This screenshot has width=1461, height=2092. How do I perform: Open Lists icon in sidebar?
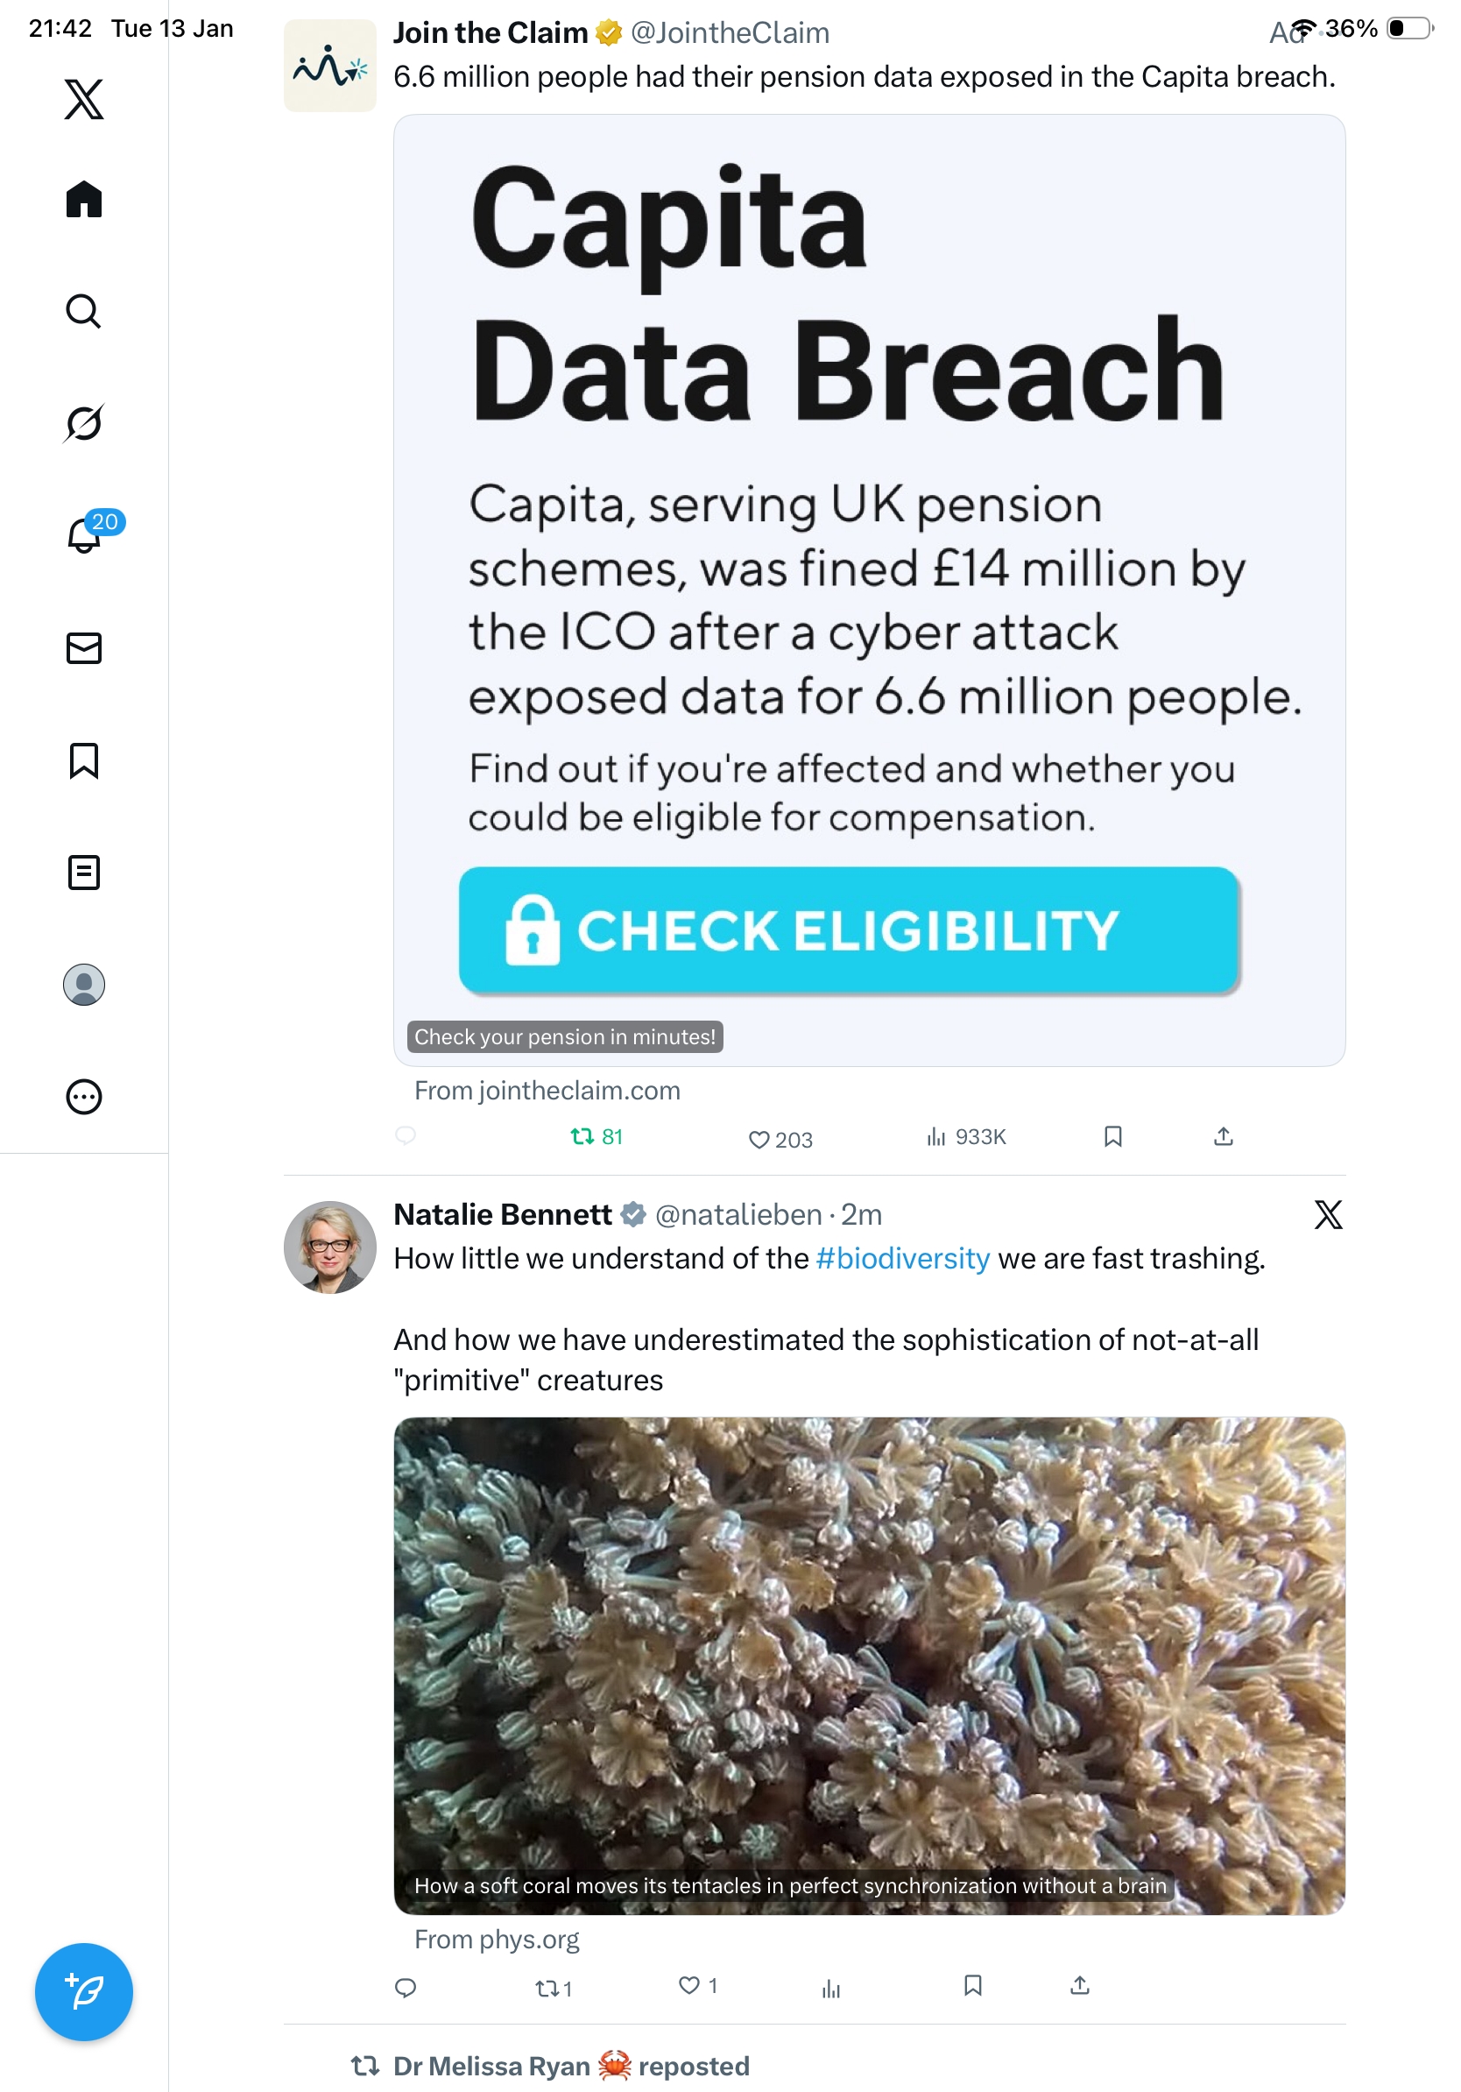click(84, 872)
